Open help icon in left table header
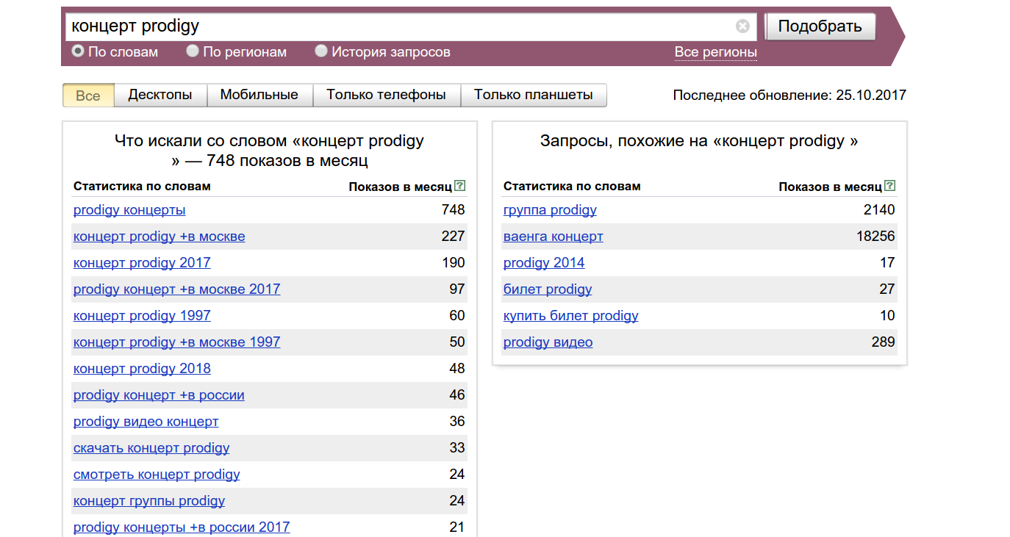Image resolution: width=1010 pixels, height=537 pixels. (460, 186)
